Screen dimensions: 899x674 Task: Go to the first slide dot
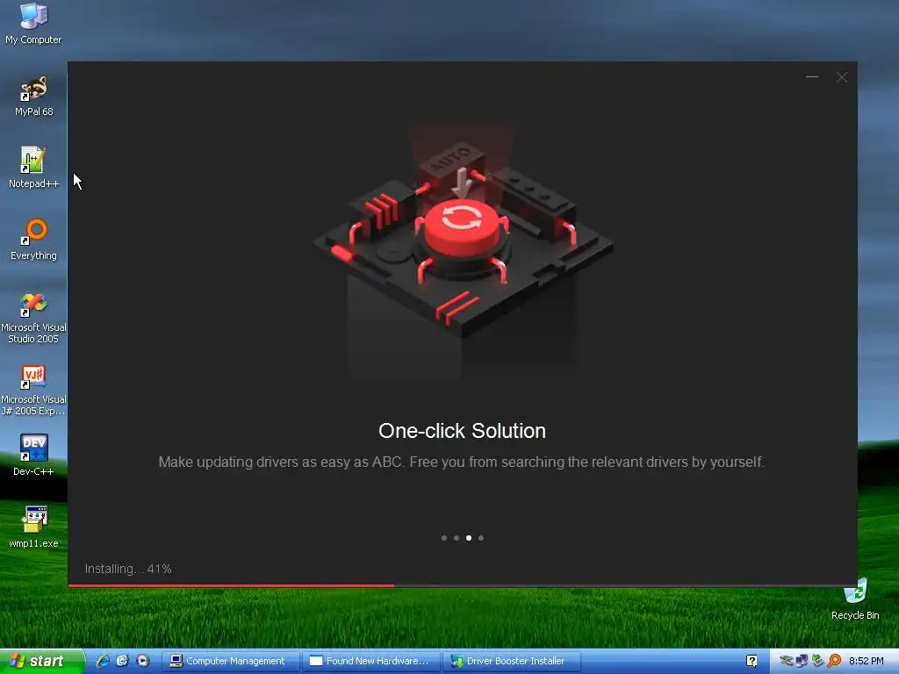(x=444, y=538)
